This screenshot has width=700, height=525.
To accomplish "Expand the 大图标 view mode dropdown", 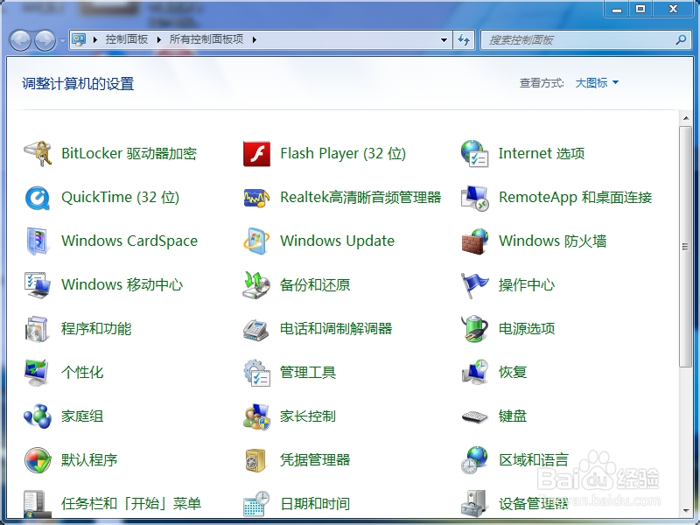I will (x=597, y=82).
